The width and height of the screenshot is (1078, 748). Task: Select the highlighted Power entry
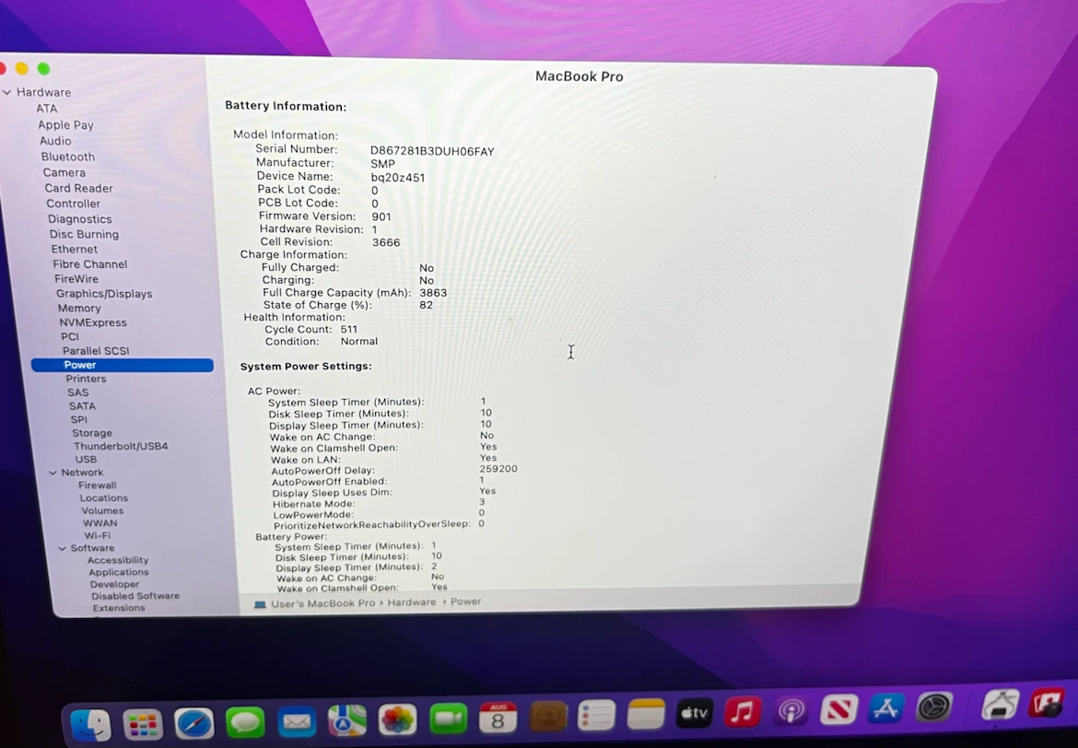click(123, 365)
